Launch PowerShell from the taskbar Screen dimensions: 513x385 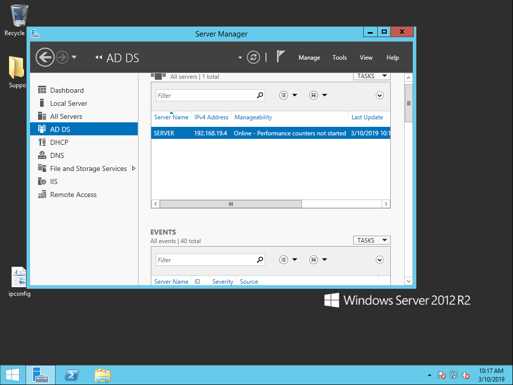pos(72,375)
